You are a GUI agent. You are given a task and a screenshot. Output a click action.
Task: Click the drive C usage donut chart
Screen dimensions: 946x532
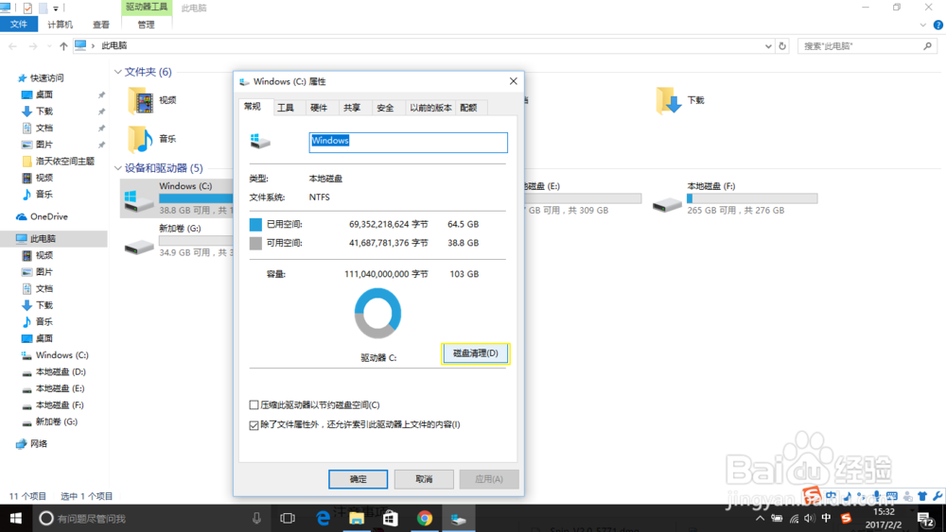coord(377,314)
